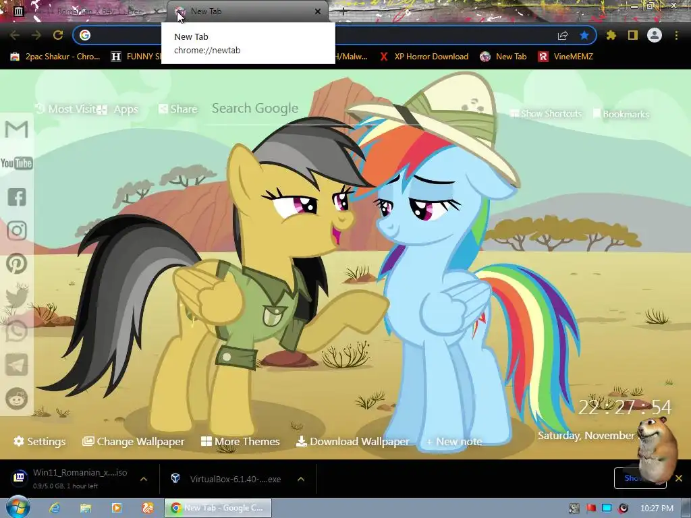The height and width of the screenshot is (518, 691).
Task: Click the red flag tray icon
Action: (x=590, y=509)
